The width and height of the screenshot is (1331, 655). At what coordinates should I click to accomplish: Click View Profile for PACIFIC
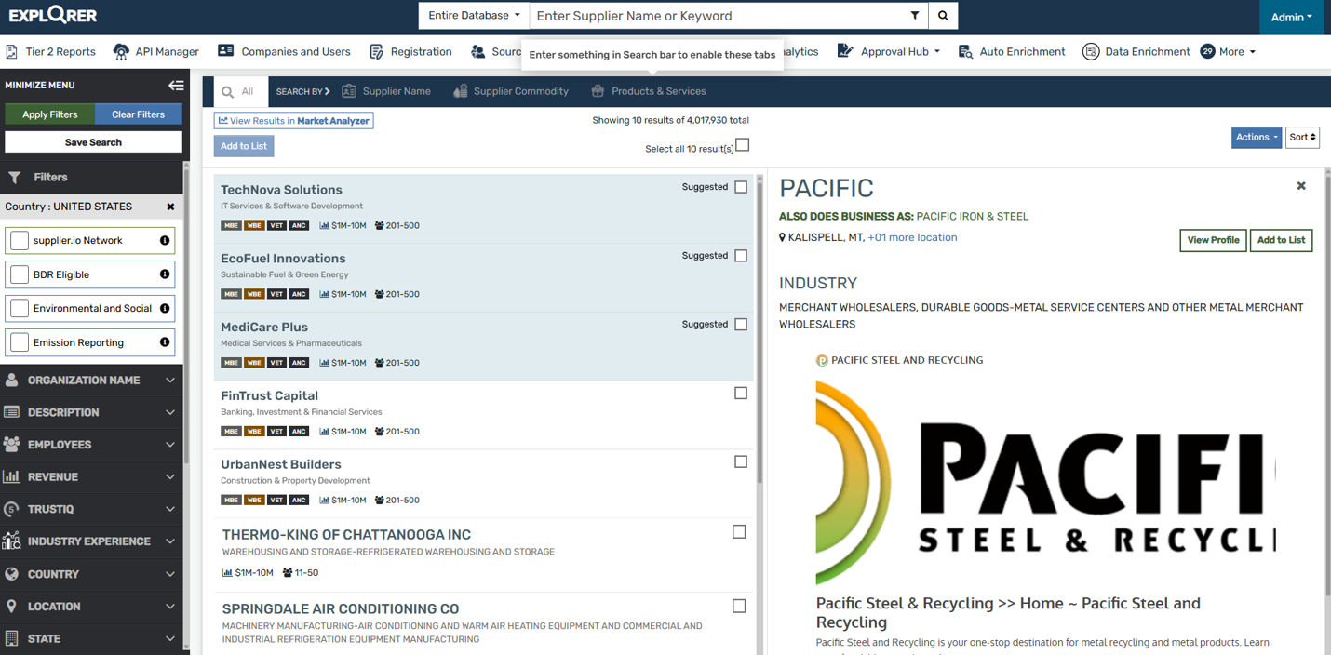1213,240
